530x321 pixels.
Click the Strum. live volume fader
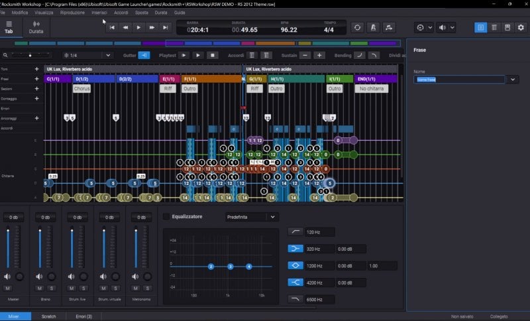[71, 232]
